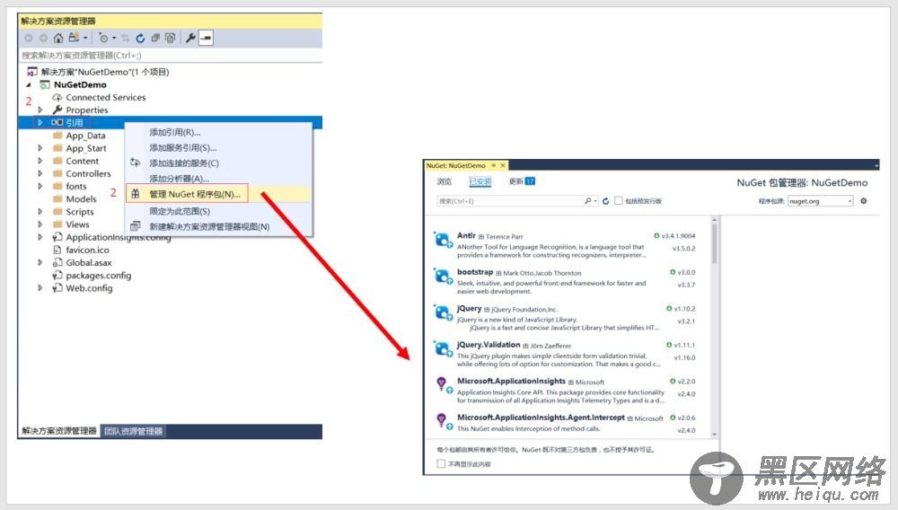Click the Collapse All icon in Solution Explorer
Screen dimensions: 898x510
(155, 38)
